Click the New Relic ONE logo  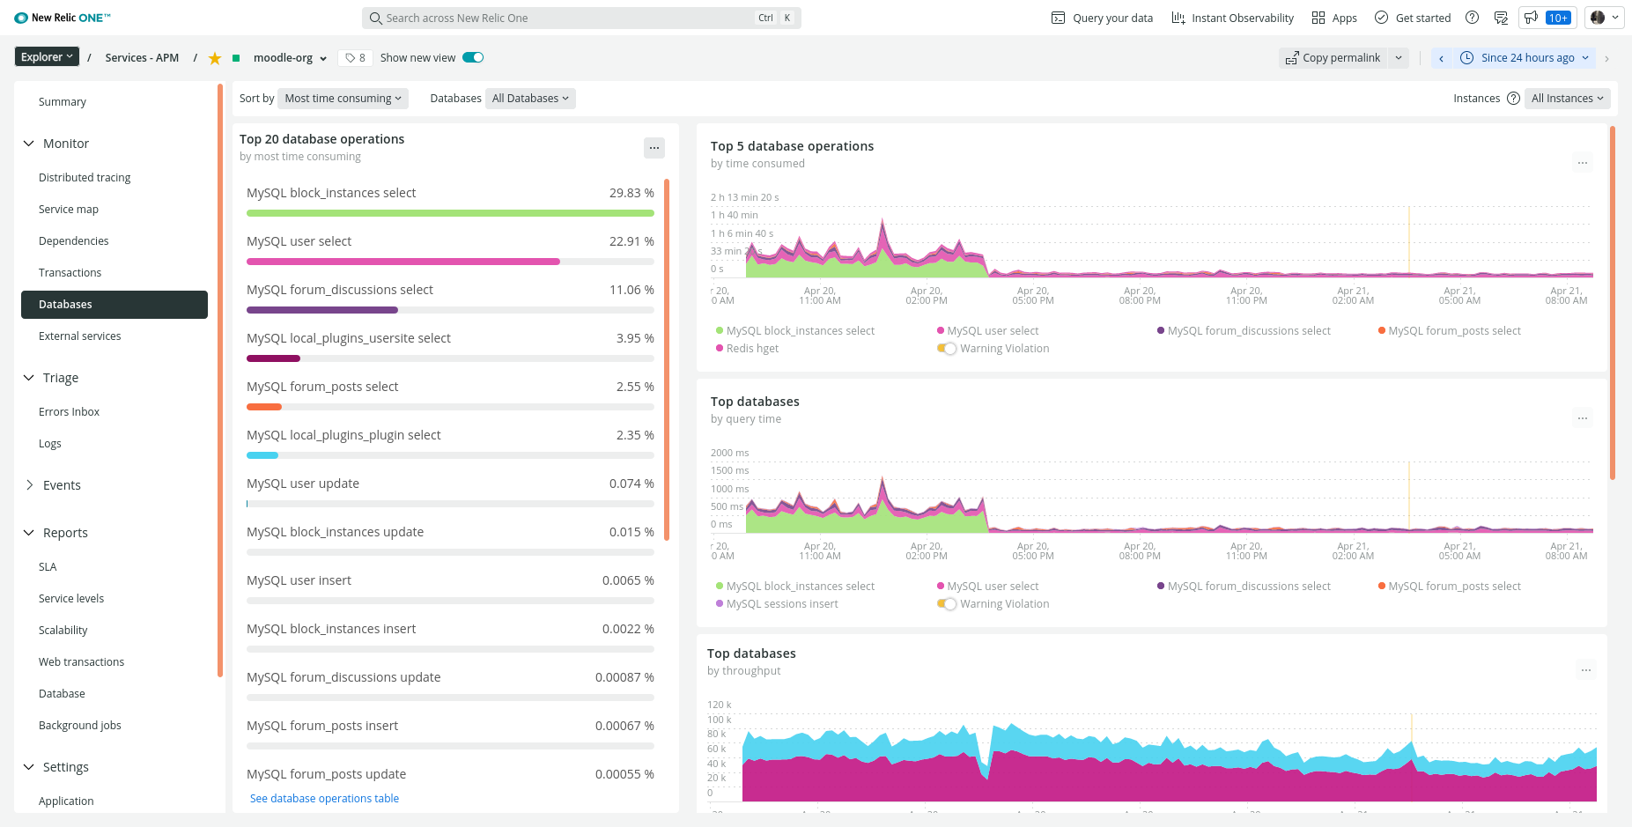63,18
